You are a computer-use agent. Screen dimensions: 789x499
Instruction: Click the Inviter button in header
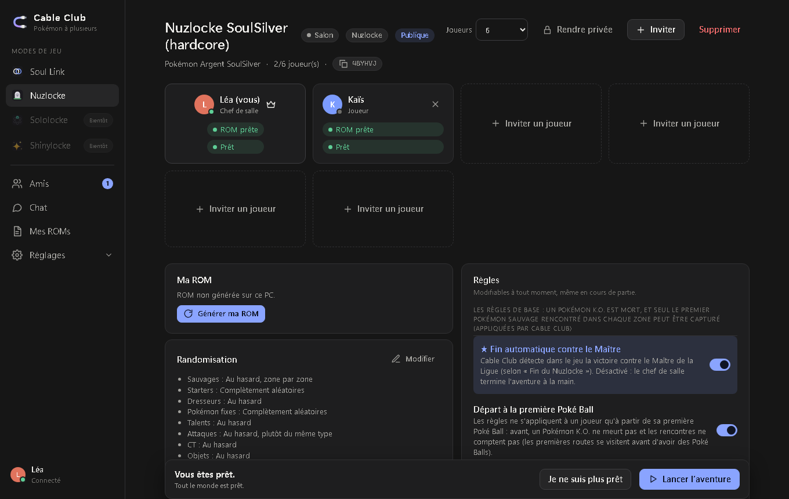656,30
